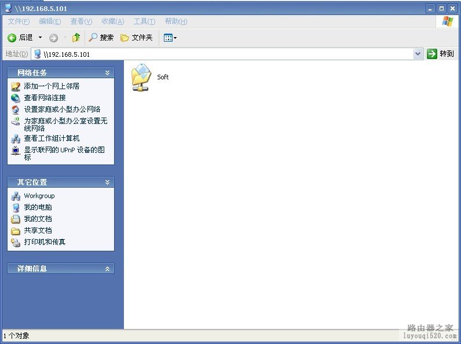Screen dimensions: 461x344
Task: Open the Views dropdown button
Action: point(170,38)
